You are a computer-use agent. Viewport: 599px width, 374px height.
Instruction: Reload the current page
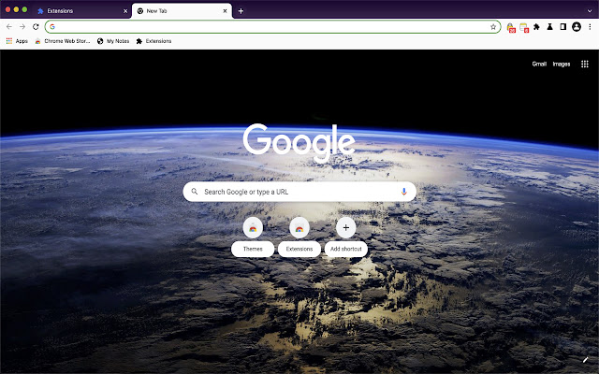[36, 27]
